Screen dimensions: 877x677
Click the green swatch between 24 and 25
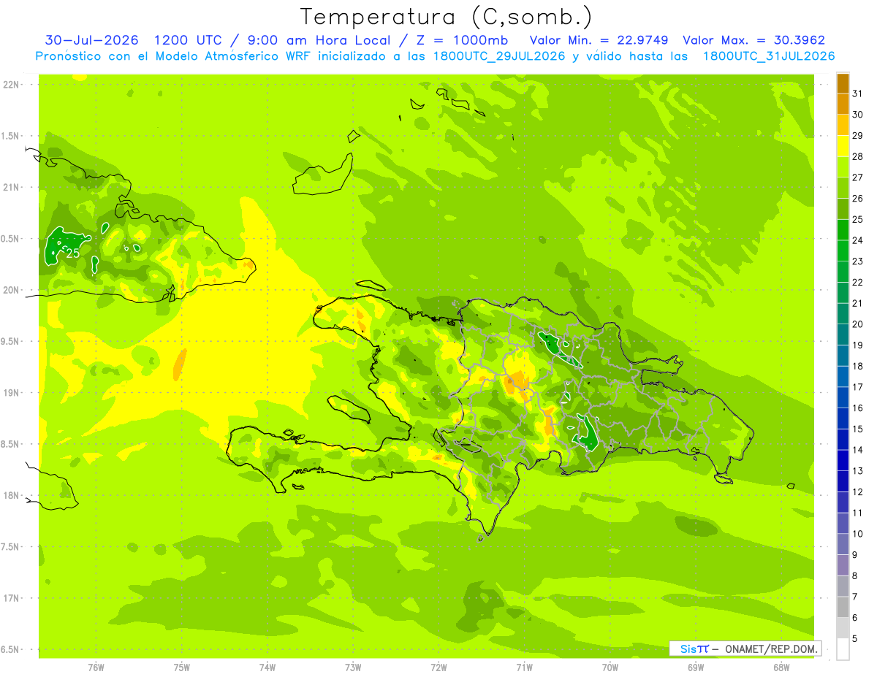[843, 230]
